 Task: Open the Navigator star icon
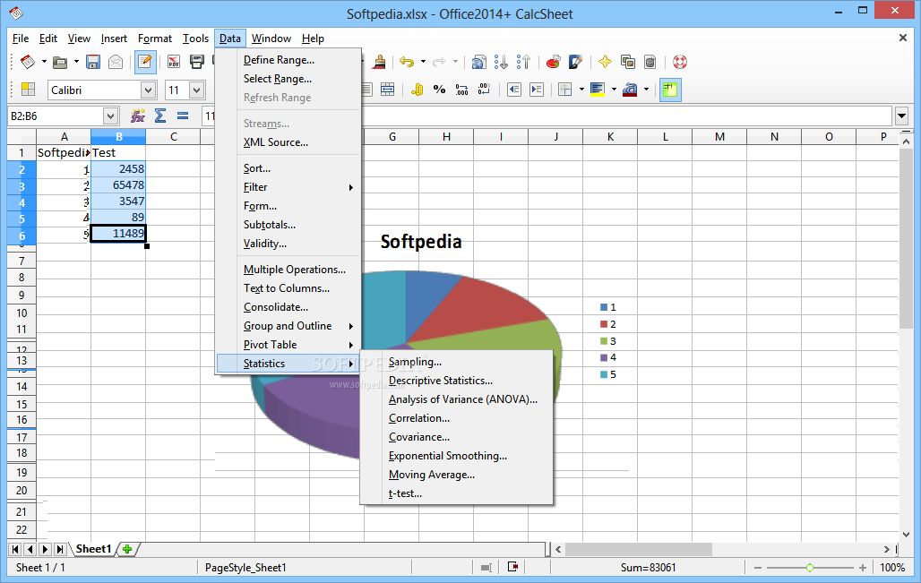click(x=605, y=62)
